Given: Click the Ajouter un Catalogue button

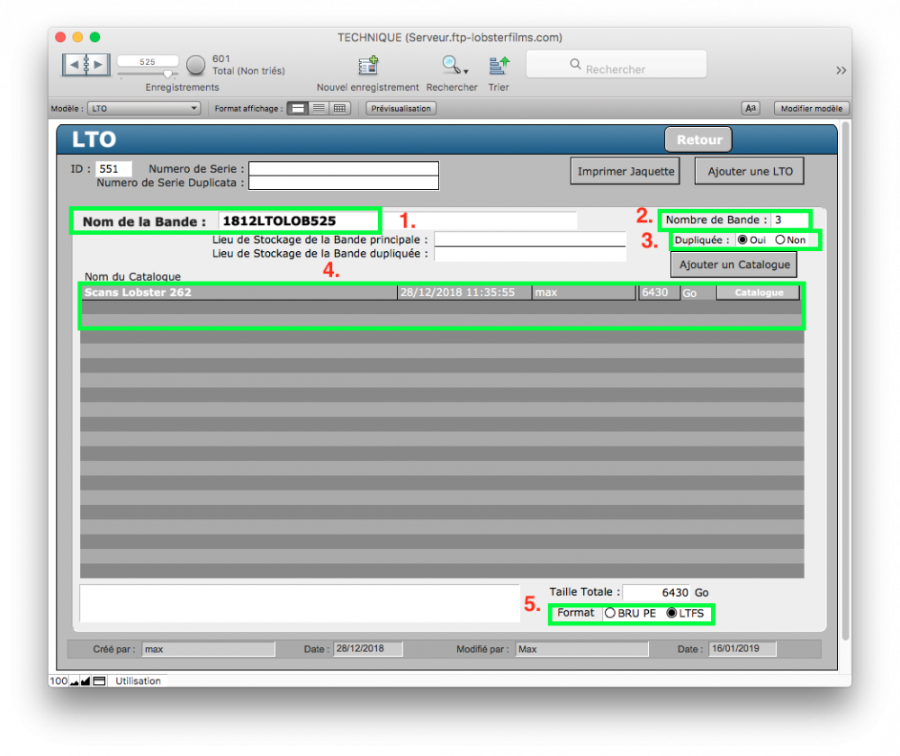Looking at the screenshot, I should tap(733, 265).
